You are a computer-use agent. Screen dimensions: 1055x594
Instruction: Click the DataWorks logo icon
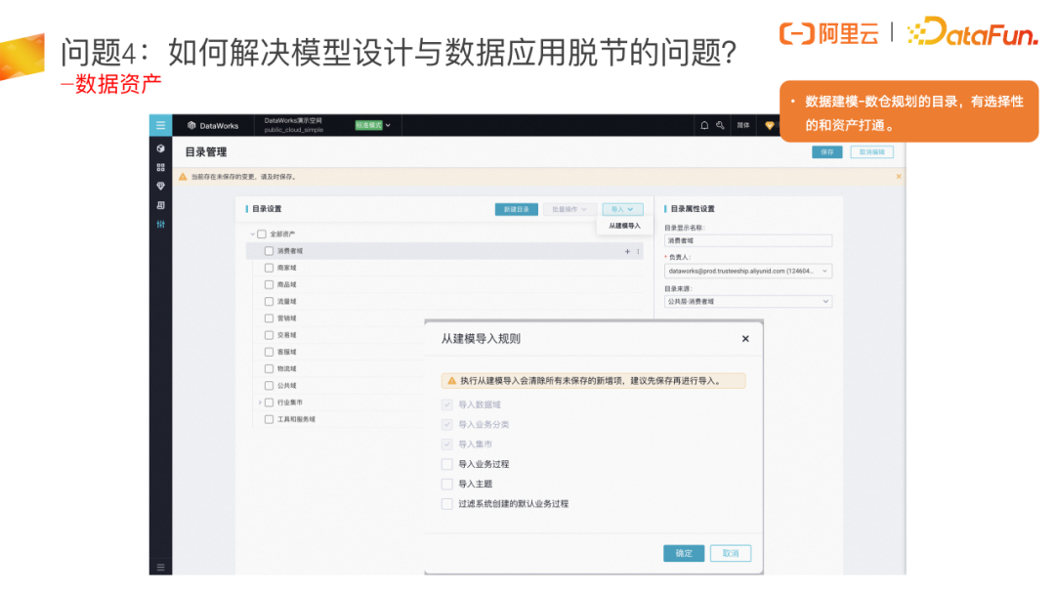(x=191, y=125)
